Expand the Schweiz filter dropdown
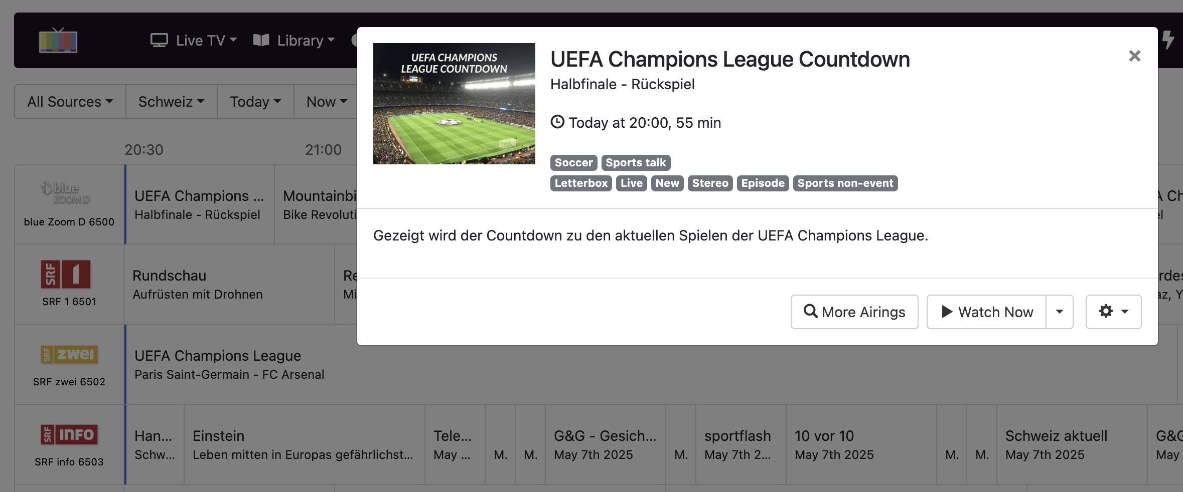Image resolution: width=1183 pixels, height=492 pixels. 171,102
